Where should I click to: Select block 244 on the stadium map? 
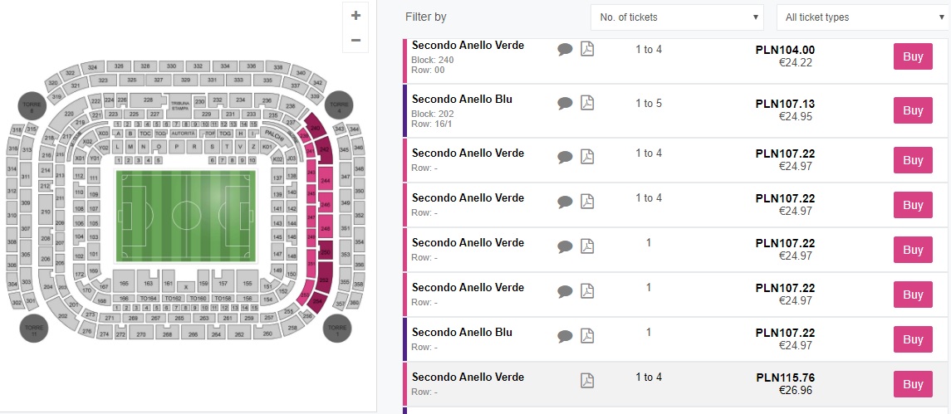[325, 180]
